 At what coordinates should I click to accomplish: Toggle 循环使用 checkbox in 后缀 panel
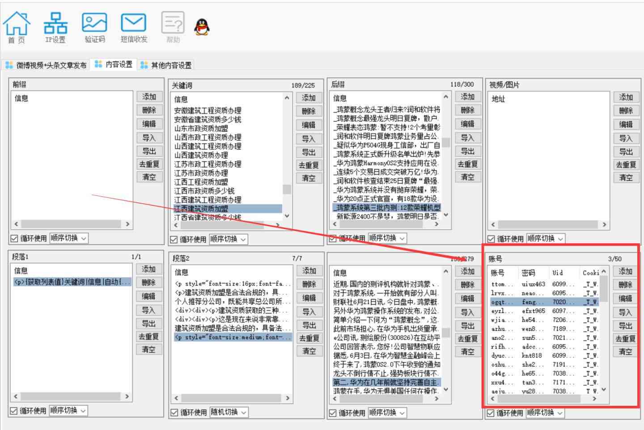[333, 238]
